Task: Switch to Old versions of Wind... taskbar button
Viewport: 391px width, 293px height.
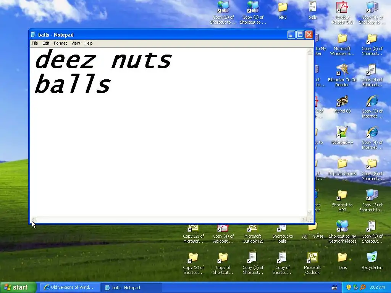Action: (69, 288)
